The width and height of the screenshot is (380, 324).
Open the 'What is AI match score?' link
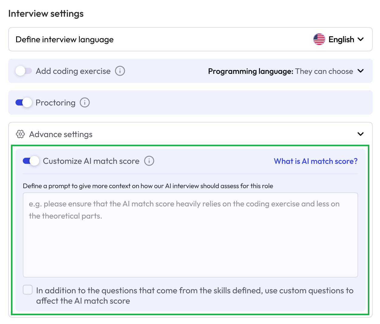(x=316, y=161)
